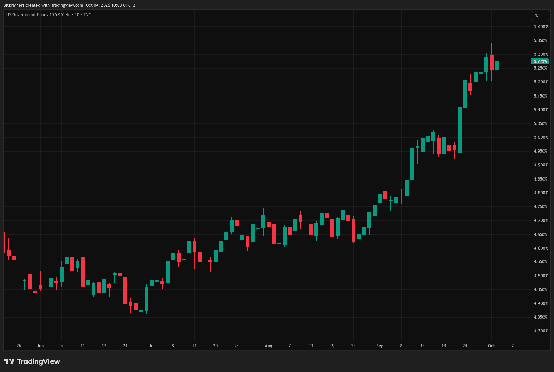Click the 11 date label on time axis
Screen dimensions: 554x372
[x=83, y=346]
